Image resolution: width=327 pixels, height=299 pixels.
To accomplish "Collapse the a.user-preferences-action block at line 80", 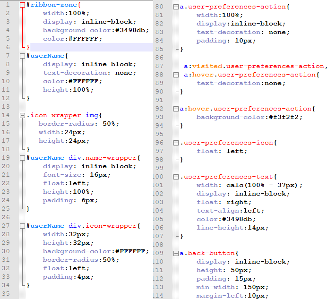I will 176,7.
